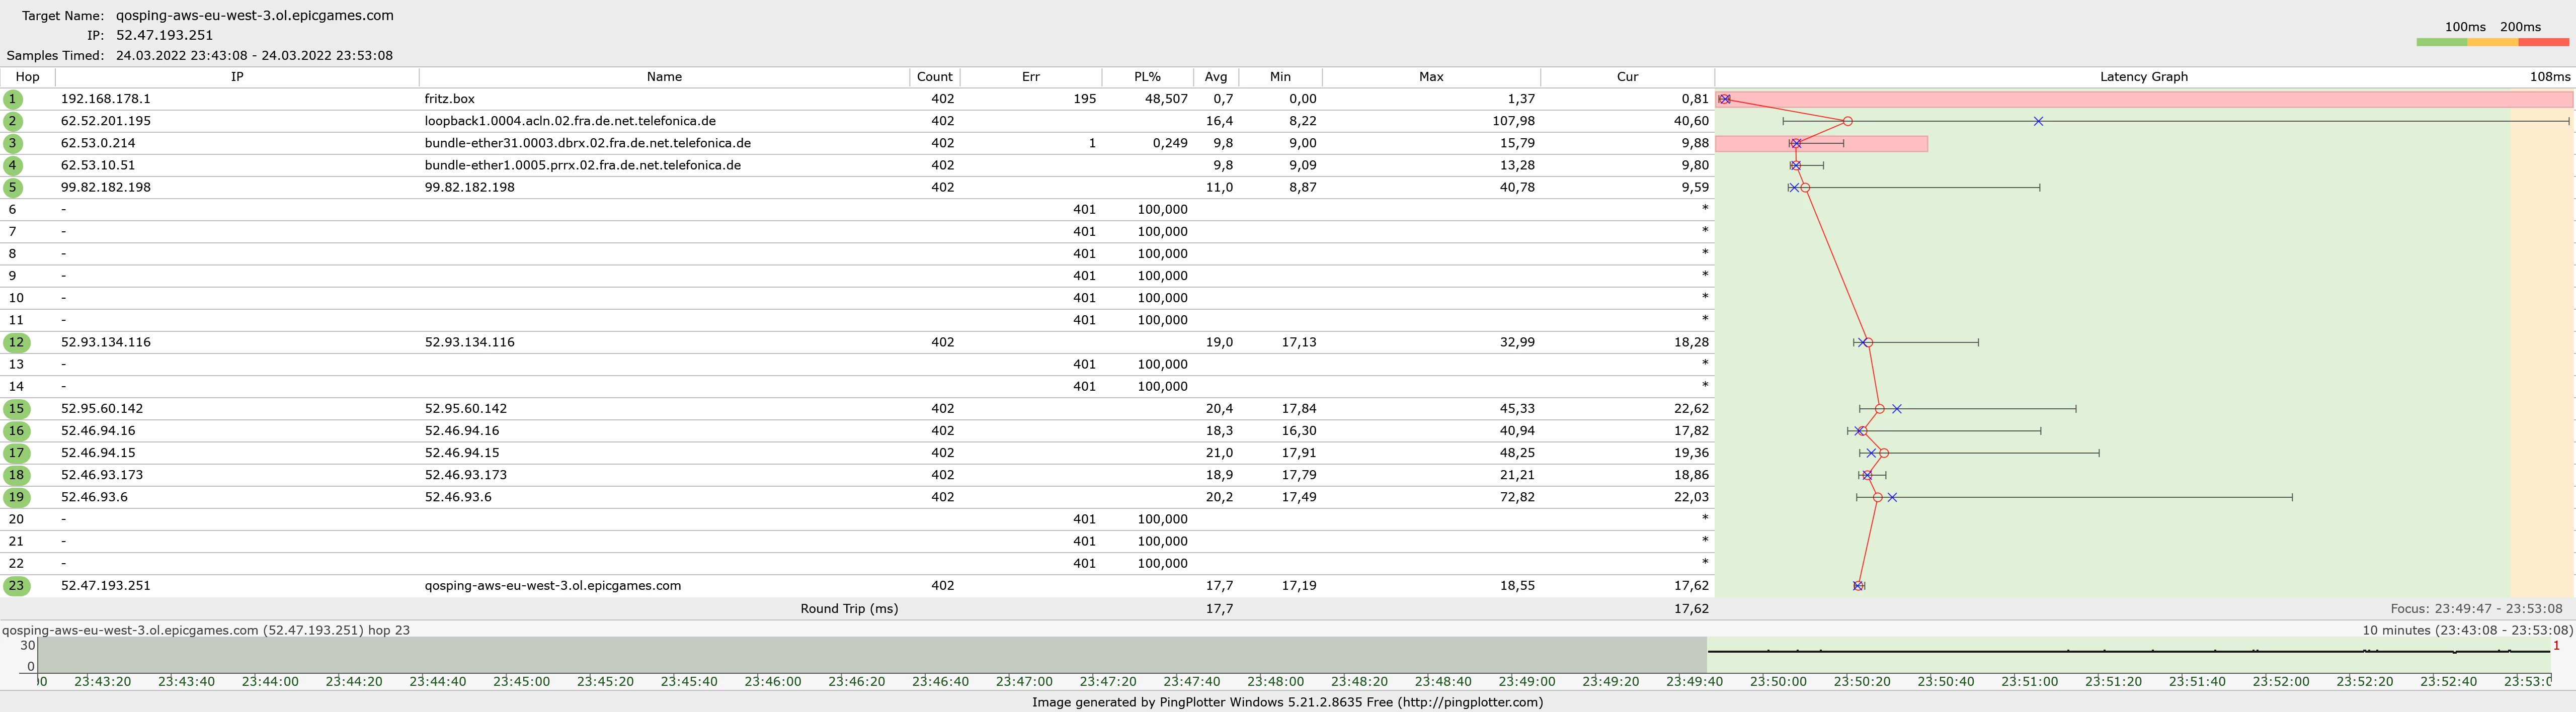Click the Avg column header
Viewport: 2576px width, 712px height.
tap(1215, 77)
